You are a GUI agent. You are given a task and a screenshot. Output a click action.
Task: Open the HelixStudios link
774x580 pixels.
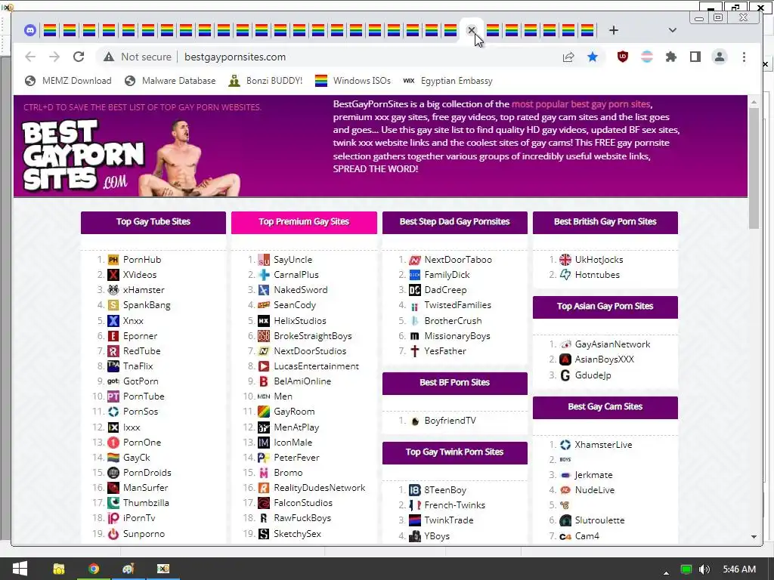(x=300, y=321)
